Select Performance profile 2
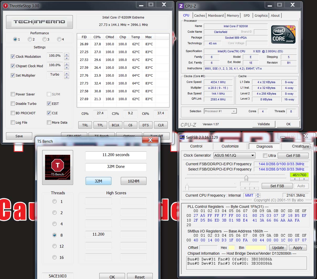 pyautogui.click(x=30, y=39)
